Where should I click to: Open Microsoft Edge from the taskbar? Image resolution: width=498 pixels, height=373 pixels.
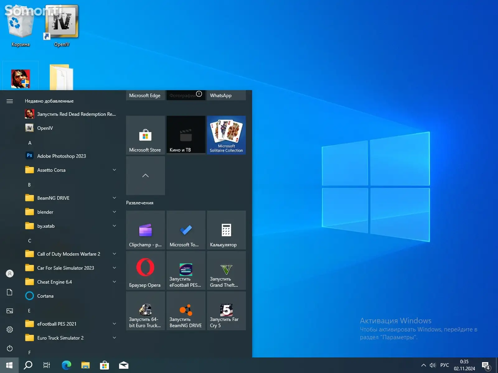[66, 365]
